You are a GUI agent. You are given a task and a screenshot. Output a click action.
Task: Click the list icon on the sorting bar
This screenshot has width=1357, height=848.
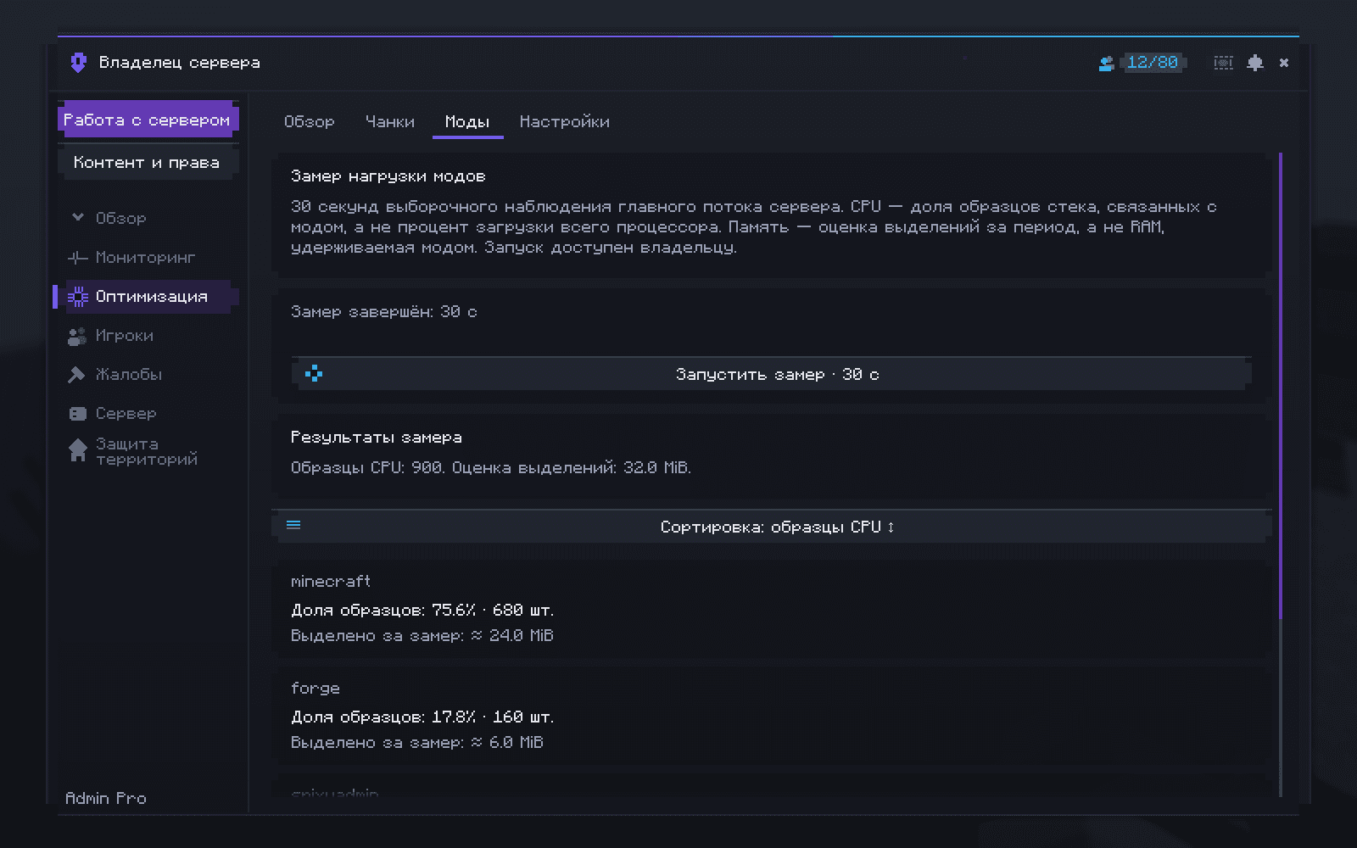click(x=293, y=525)
